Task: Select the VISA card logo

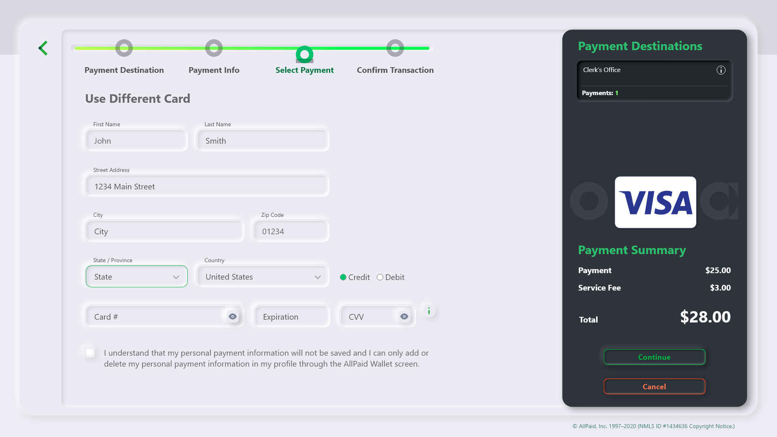Action: 655,202
